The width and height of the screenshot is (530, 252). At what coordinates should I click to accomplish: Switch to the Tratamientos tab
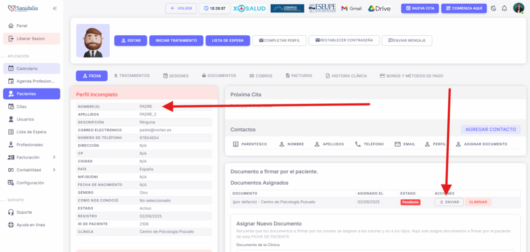(x=131, y=76)
